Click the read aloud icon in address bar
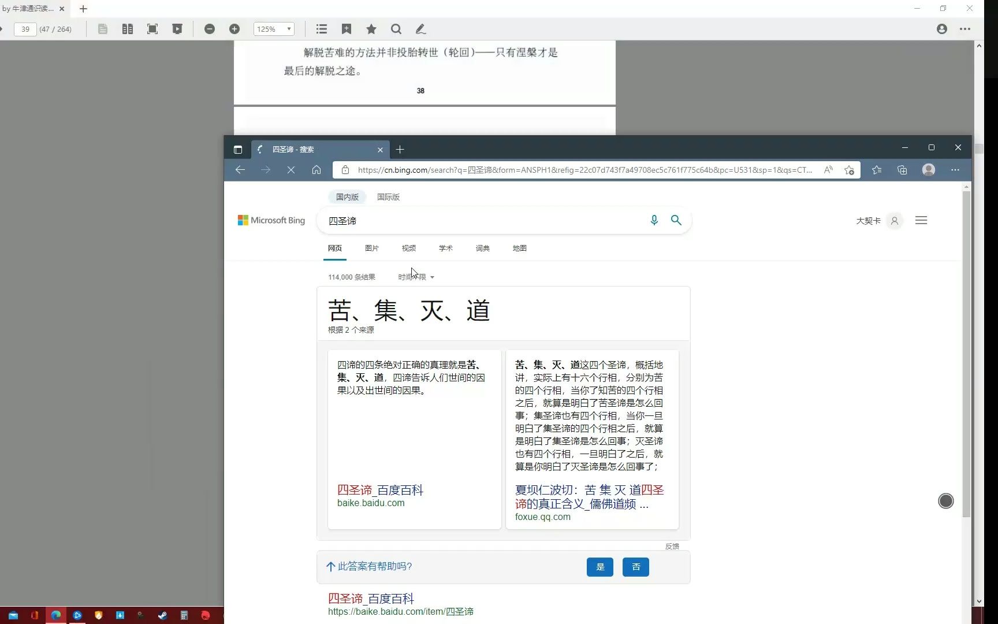The image size is (998, 624). [x=828, y=170]
